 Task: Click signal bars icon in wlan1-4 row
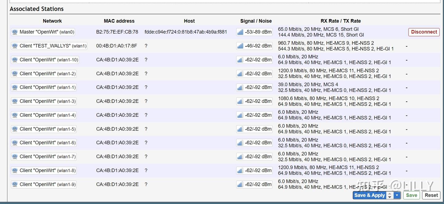pyautogui.click(x=240, y=115)
